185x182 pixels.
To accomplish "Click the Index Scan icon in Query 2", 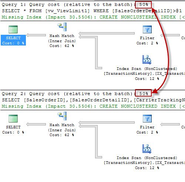I will pos(147,149).
